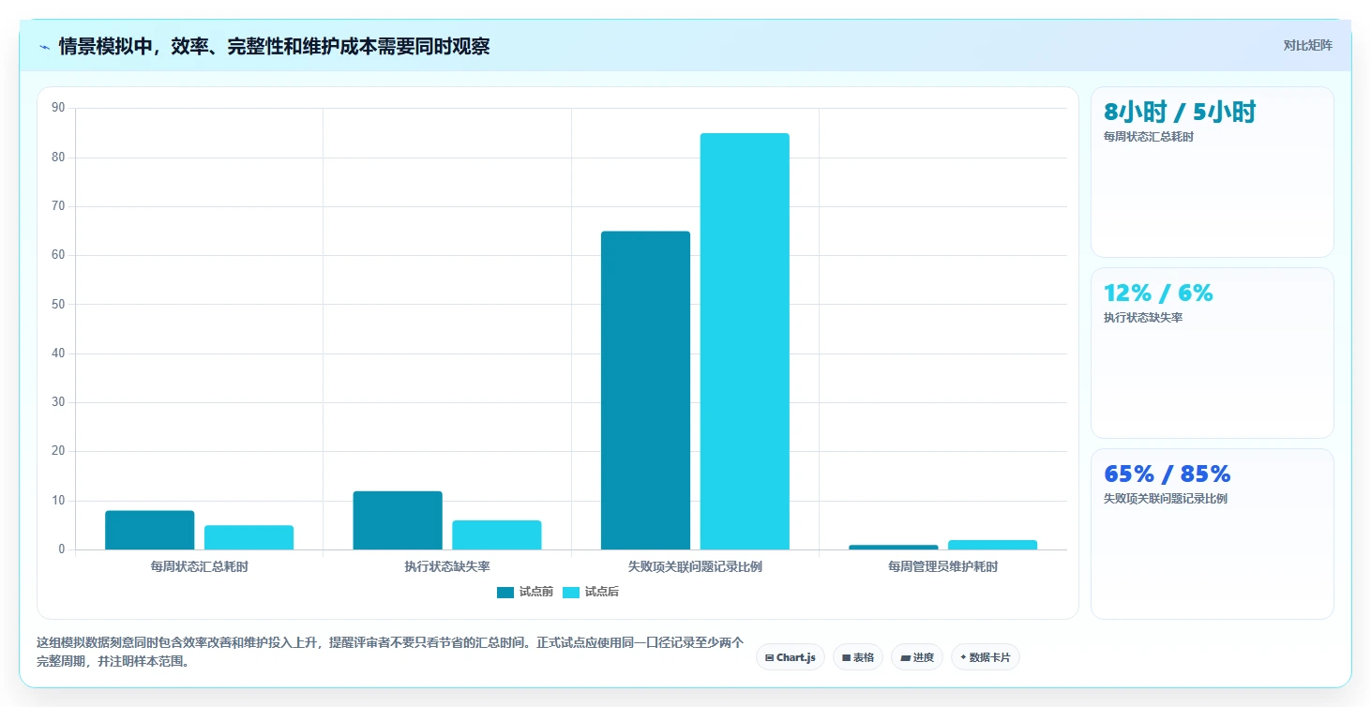Screen dimensions: 1371x707
Task: Click the y-axis tick label 0
Action: [61, 549]
